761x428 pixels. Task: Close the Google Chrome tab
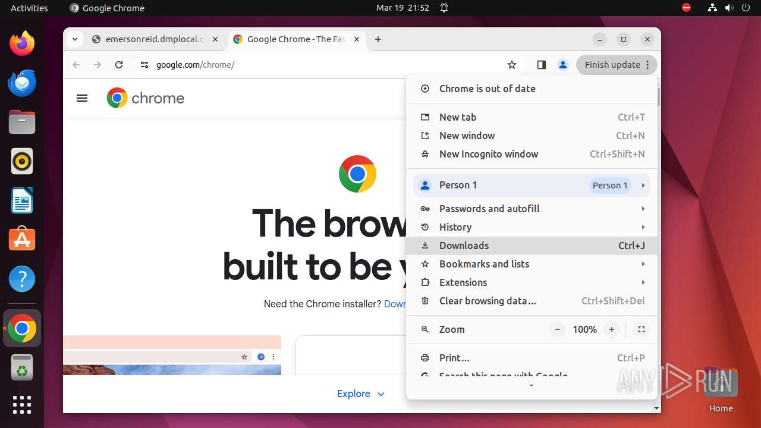point(356,39)
